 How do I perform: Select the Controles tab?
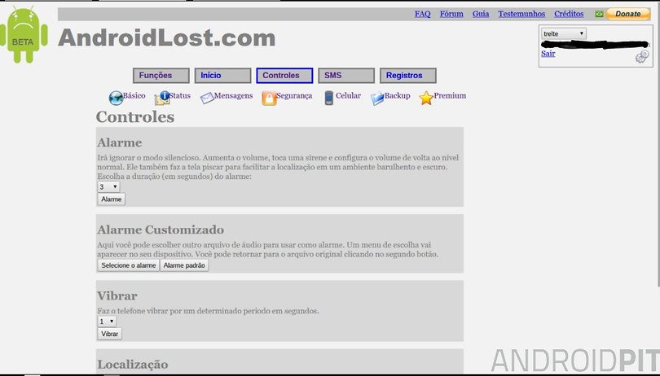point(284,76)
